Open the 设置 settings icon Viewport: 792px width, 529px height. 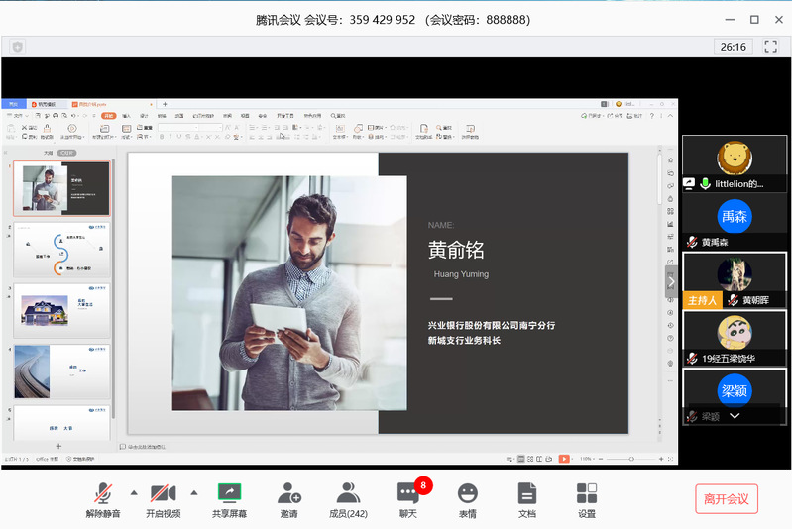tap(587, 493)
